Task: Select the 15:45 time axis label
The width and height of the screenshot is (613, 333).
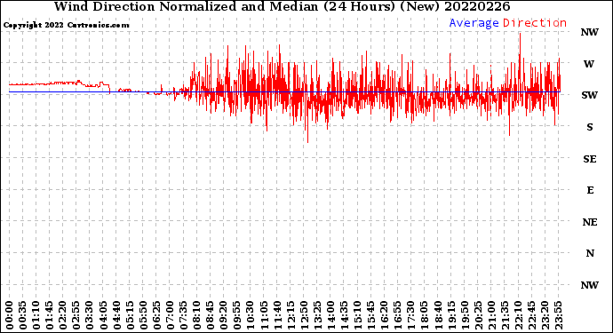Action: click(370, 315)
